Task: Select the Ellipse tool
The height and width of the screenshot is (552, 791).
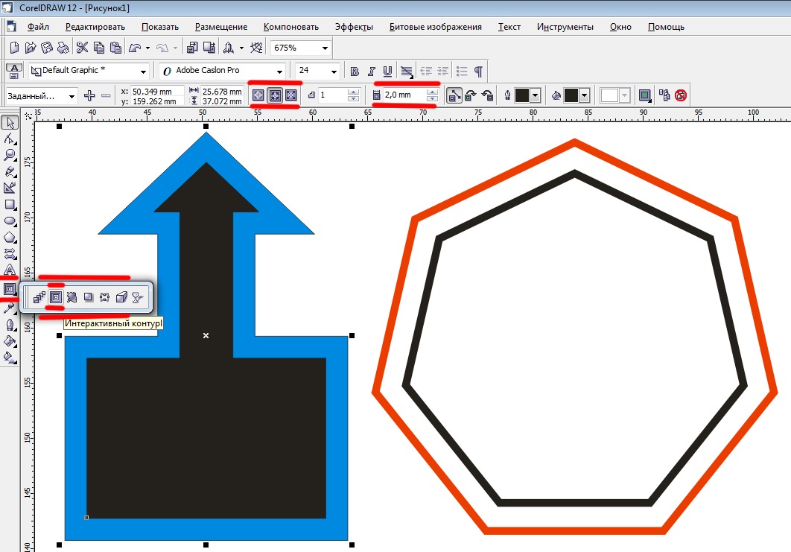Action: [10, 221]
